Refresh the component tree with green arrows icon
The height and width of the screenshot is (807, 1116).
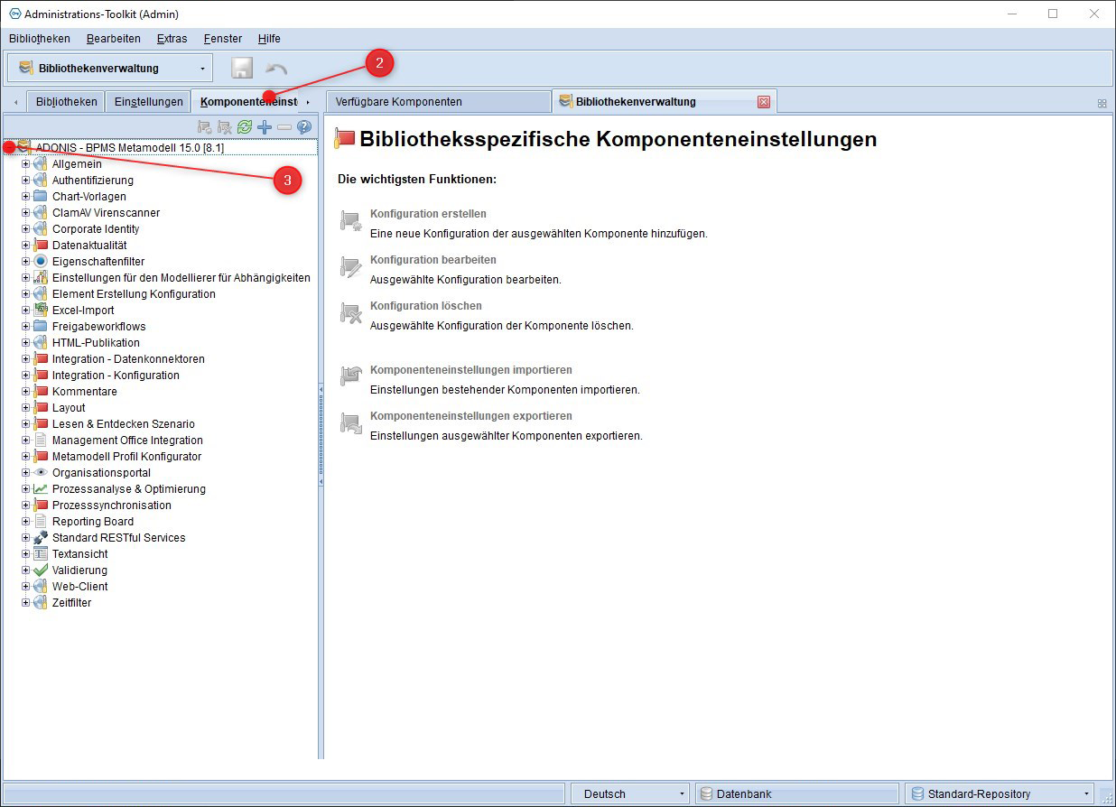[x=245, y=127]
